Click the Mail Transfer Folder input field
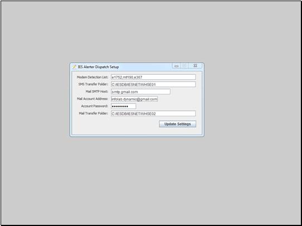This screenshot has height=226, width=302. coord(153,114)
